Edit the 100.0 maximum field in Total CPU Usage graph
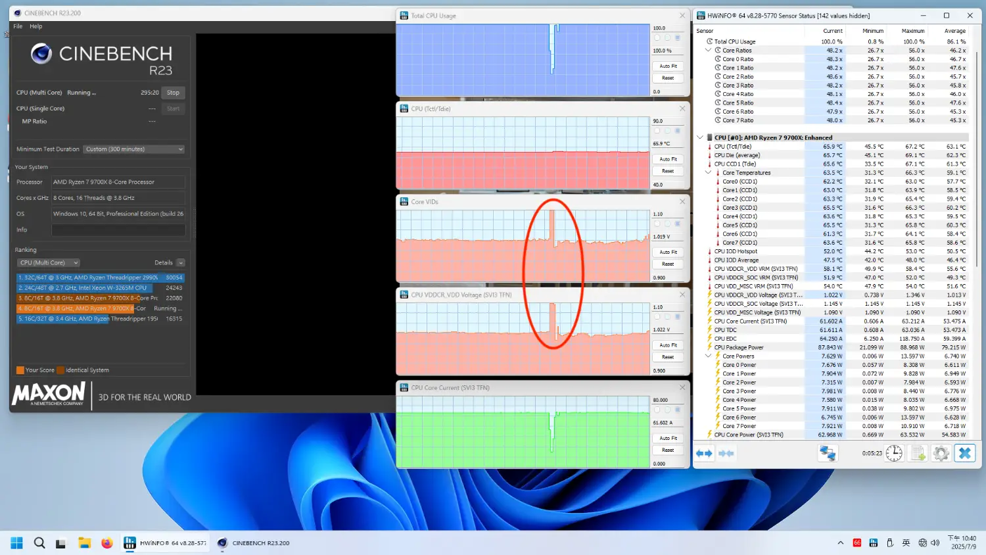986x555 pixels. 668,28
